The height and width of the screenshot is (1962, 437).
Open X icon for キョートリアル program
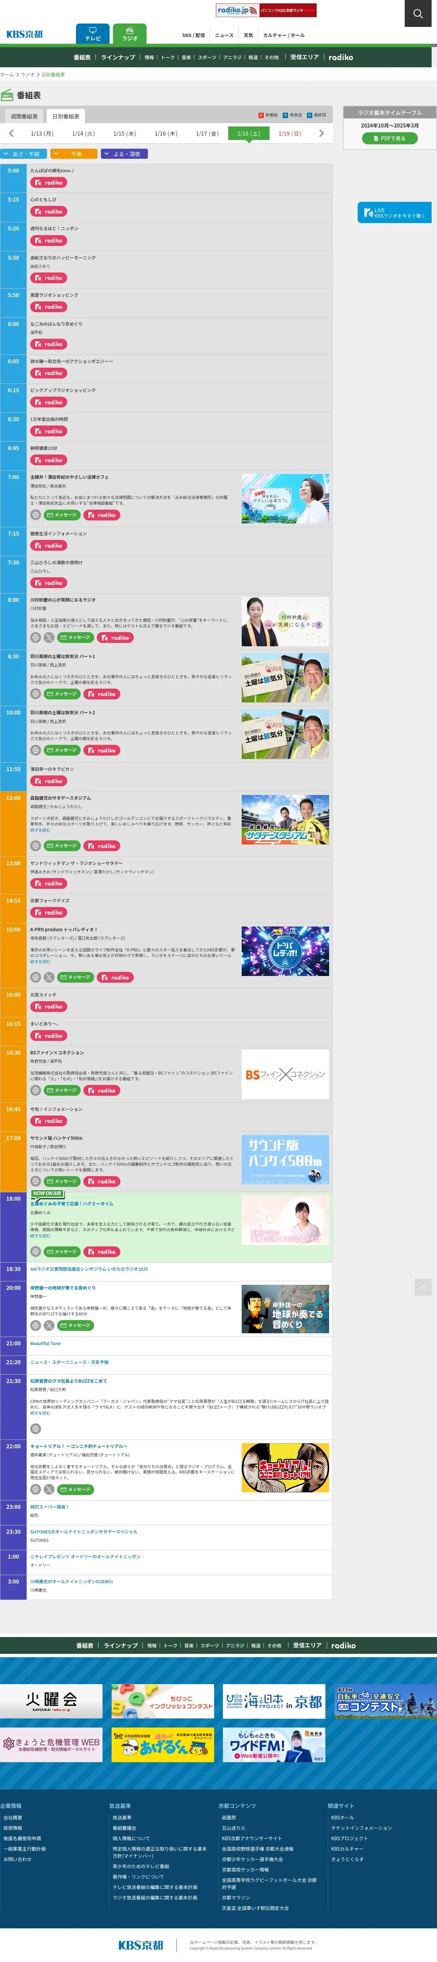pyautogui.click(x=49, y=1490)
